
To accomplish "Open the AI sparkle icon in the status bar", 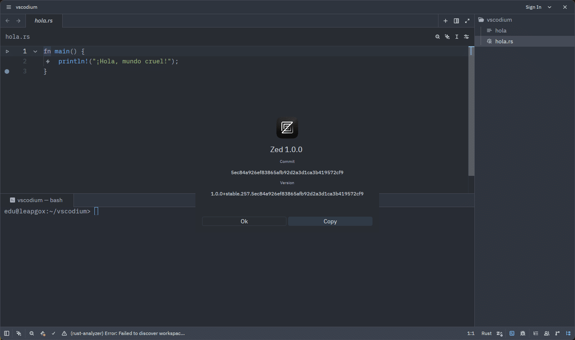I will coord(19,333).
